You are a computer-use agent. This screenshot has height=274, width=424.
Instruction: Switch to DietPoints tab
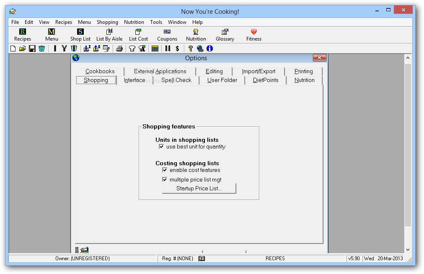coord(266,80)
